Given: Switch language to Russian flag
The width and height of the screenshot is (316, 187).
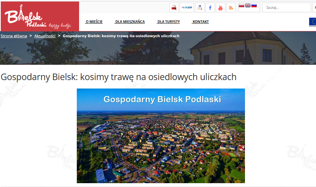Looking at the screenshot, I should [254, 5].
